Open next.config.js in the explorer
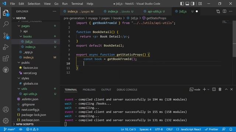The height and width of the screenshot is (132, 236). point(36,110)
